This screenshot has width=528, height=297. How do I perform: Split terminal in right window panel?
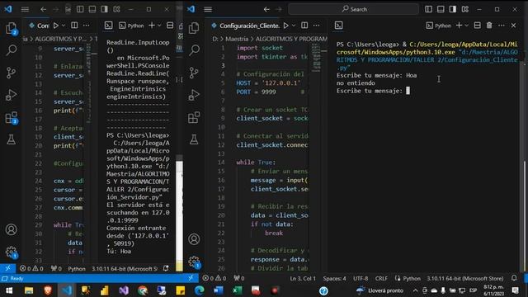477,26
